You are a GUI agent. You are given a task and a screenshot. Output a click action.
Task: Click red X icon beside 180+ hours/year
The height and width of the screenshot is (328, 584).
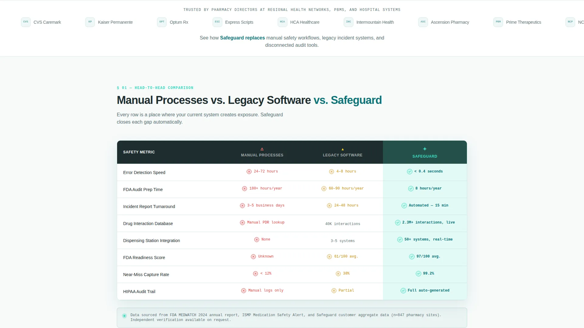pyautogui.click(x=245, y=189)
